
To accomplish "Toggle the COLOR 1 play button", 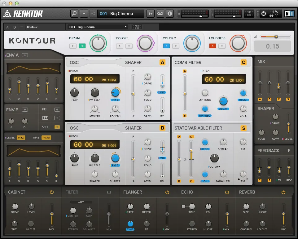I will [x=120, y=46].
